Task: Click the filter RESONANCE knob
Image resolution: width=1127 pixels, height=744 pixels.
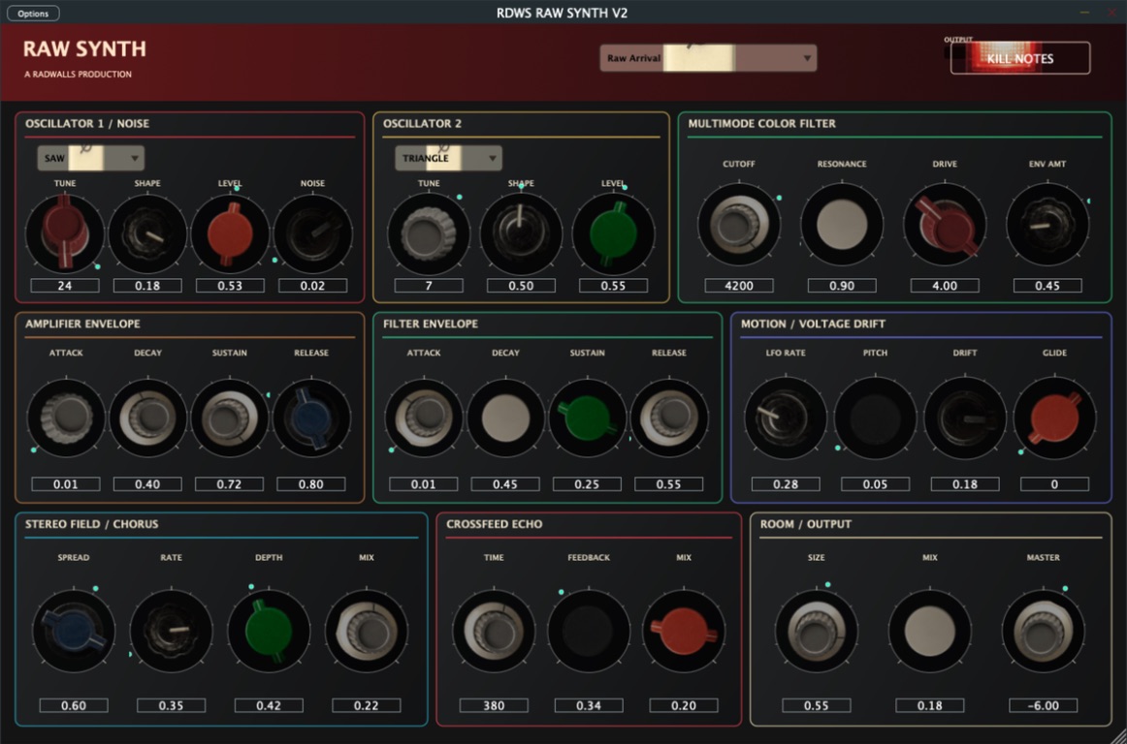Action: click(x=842, y=224)
